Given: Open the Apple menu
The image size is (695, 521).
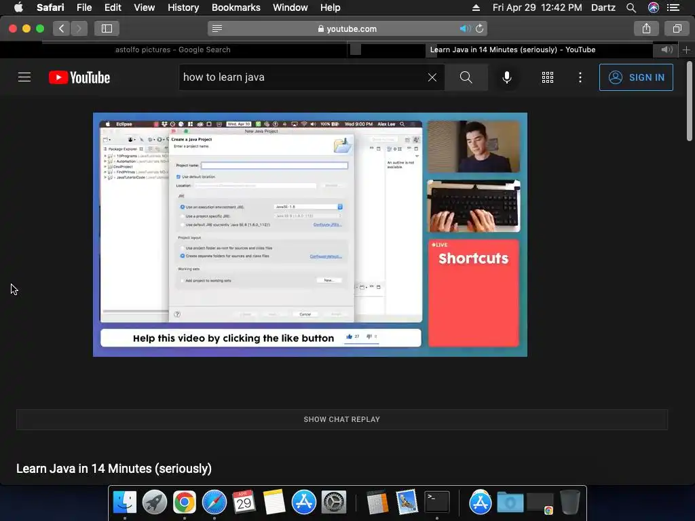Looking at the screenshot, I should (18, 7).
